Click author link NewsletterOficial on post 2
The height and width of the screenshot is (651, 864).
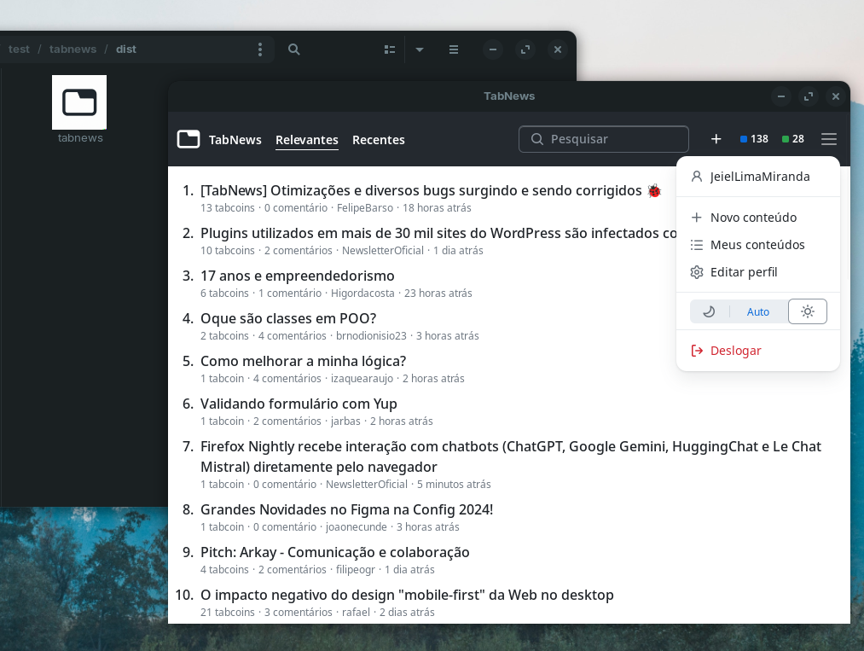pyautogui.click(x=383, y=250)
